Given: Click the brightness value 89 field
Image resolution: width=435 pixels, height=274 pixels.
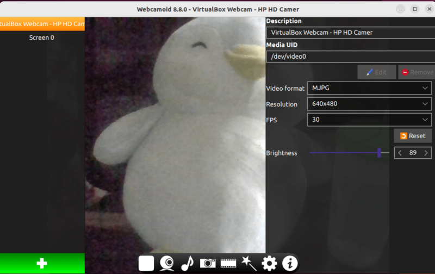Looking at the screenshot, I should (413, 153).
